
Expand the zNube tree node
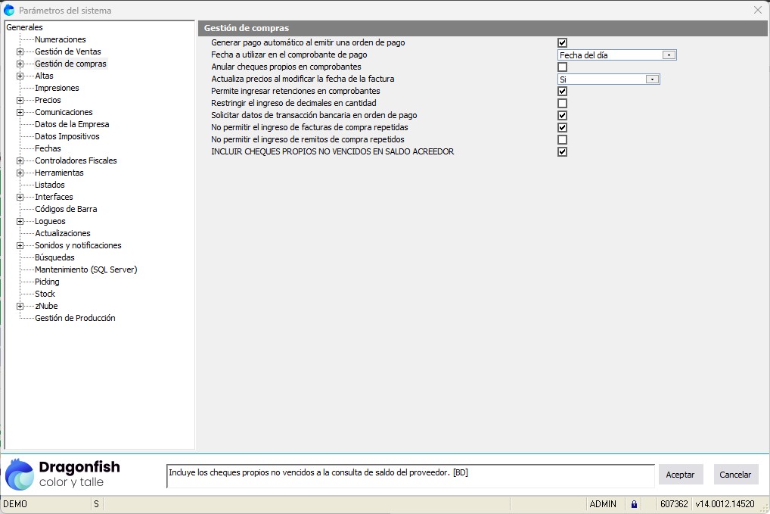[x=20, y=307]
